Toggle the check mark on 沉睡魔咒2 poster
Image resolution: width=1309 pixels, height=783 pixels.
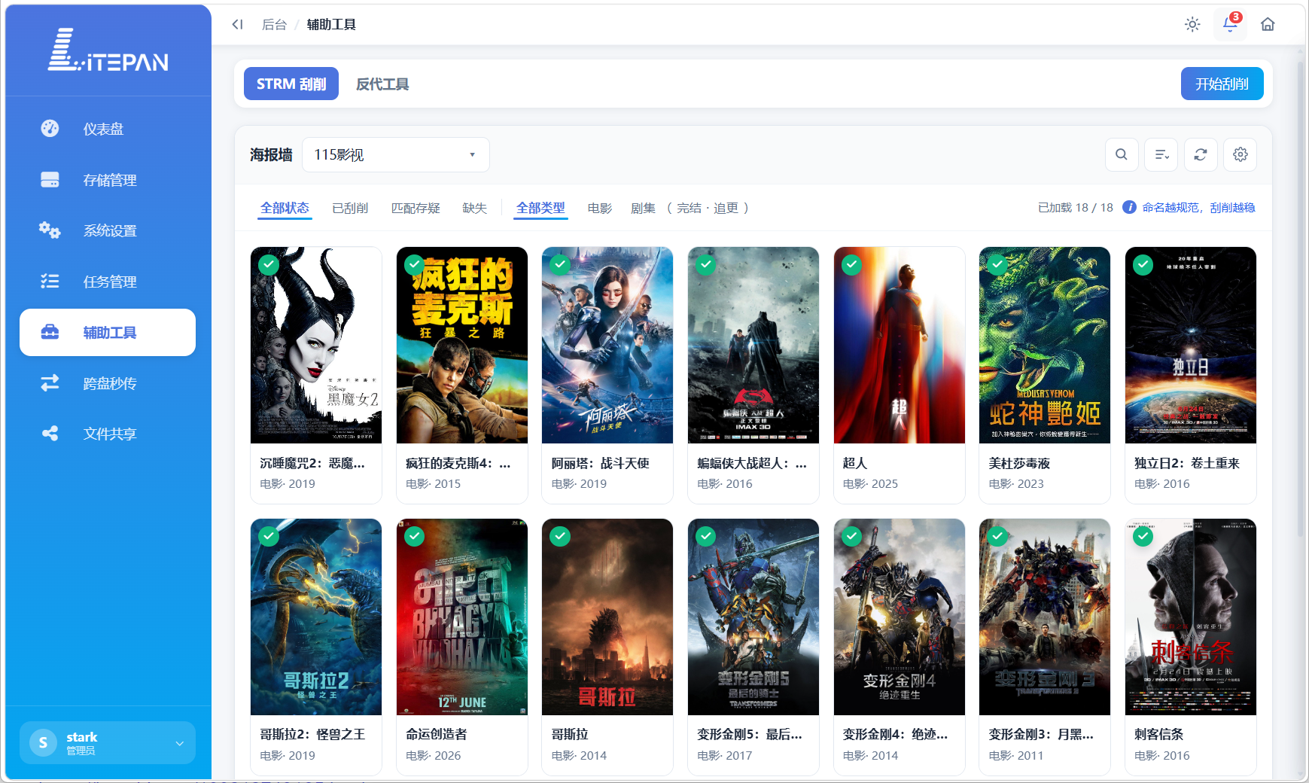pyautogui.click(x=269, y=265)
